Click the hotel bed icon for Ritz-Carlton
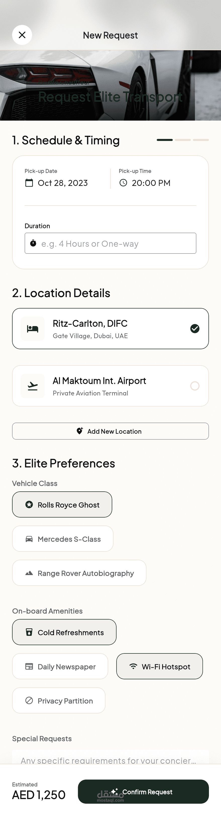The width and height of the screenshot is (221, 819). (33, 329)
